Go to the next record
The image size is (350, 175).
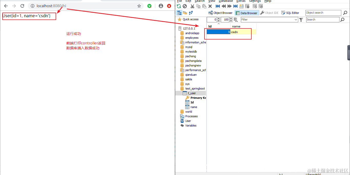tap(230, 6)
